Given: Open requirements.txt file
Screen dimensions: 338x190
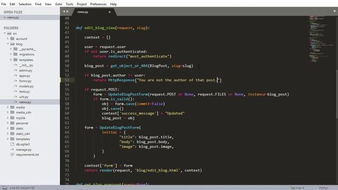Looking at the screenshot, I should point(27,155).
